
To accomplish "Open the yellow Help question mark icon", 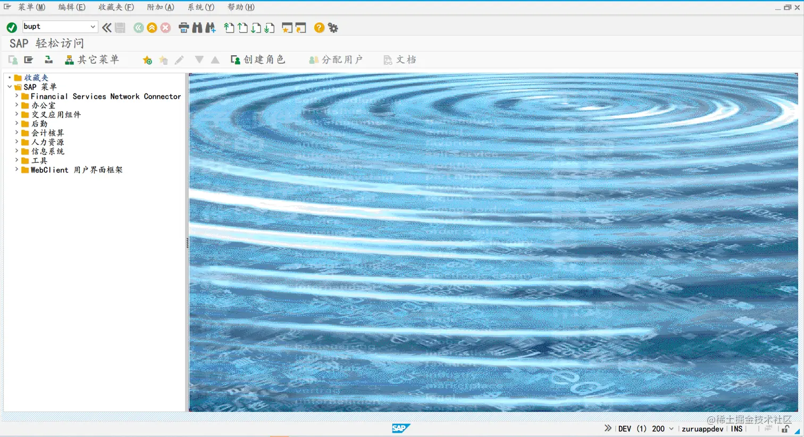I will pyautogui.click(x=319, y=28).
